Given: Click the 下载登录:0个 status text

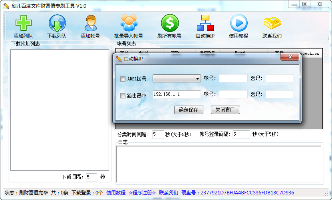Looking at the screenshot, I should click(x=87, y=192).
